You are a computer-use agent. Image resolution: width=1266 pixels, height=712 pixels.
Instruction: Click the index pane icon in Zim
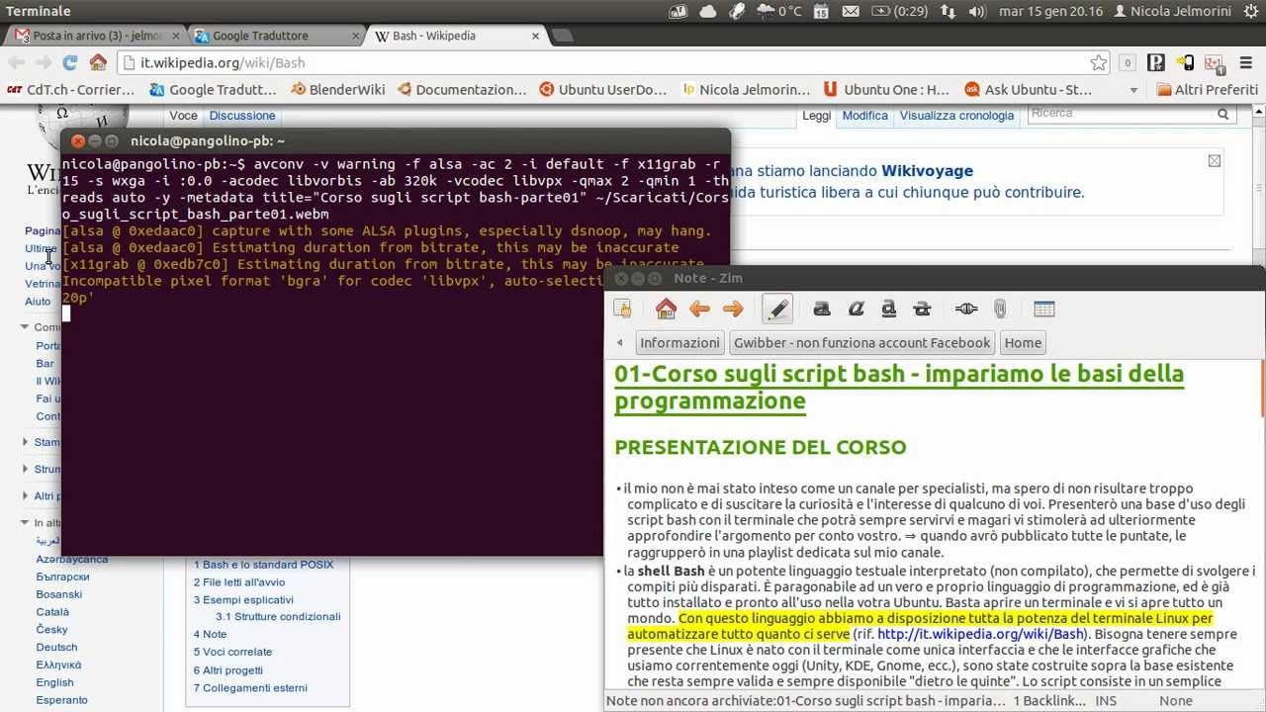pyautogui.click(x=622, y=310)
